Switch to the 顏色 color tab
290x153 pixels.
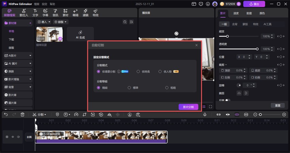262,13
